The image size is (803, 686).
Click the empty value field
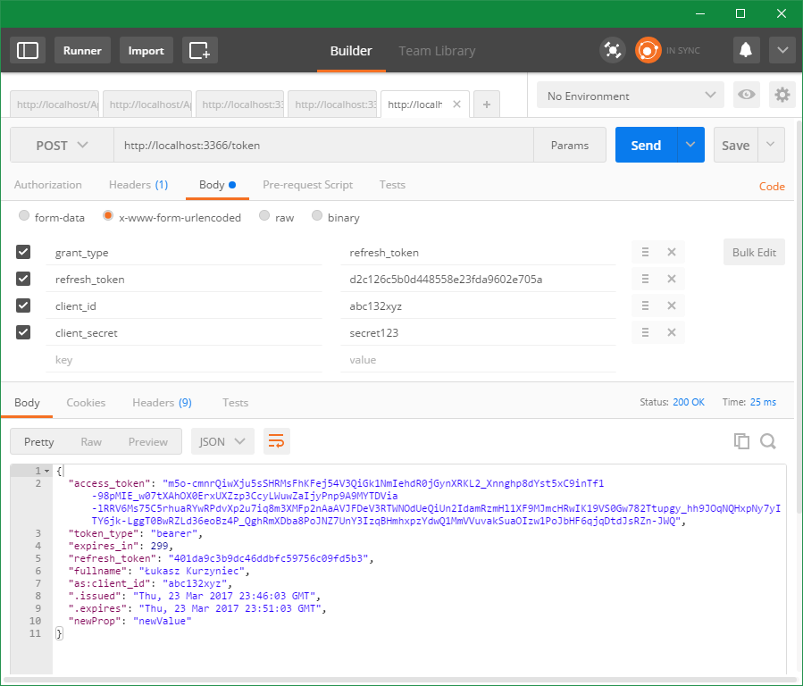click(x=478, y=359)
